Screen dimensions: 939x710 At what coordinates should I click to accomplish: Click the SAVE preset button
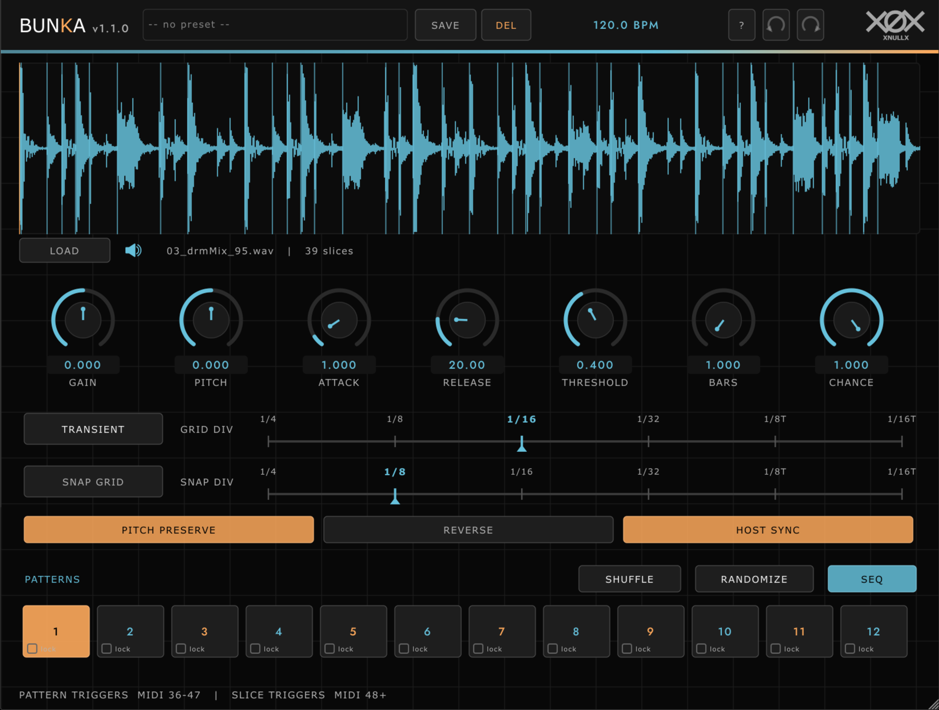coord(445,25)
